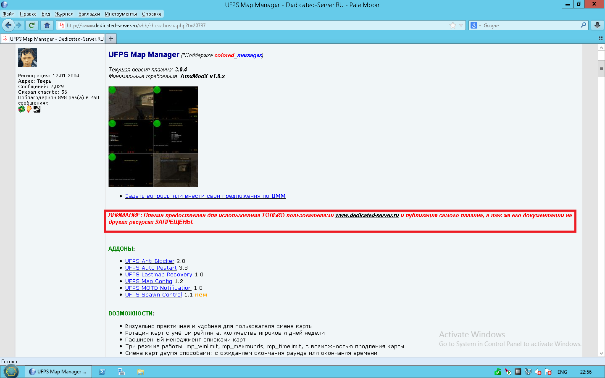The image size is (605, 378).
Task: Click the light bulb badge icon
Action: pyautogui.click(x=29, y=109)
